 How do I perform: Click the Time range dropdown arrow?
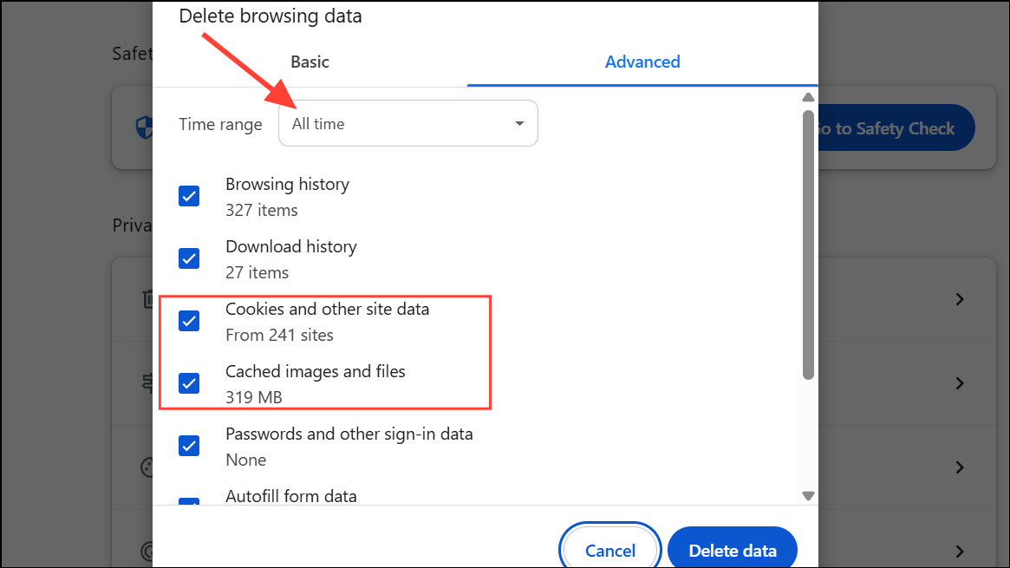[519, 124]
